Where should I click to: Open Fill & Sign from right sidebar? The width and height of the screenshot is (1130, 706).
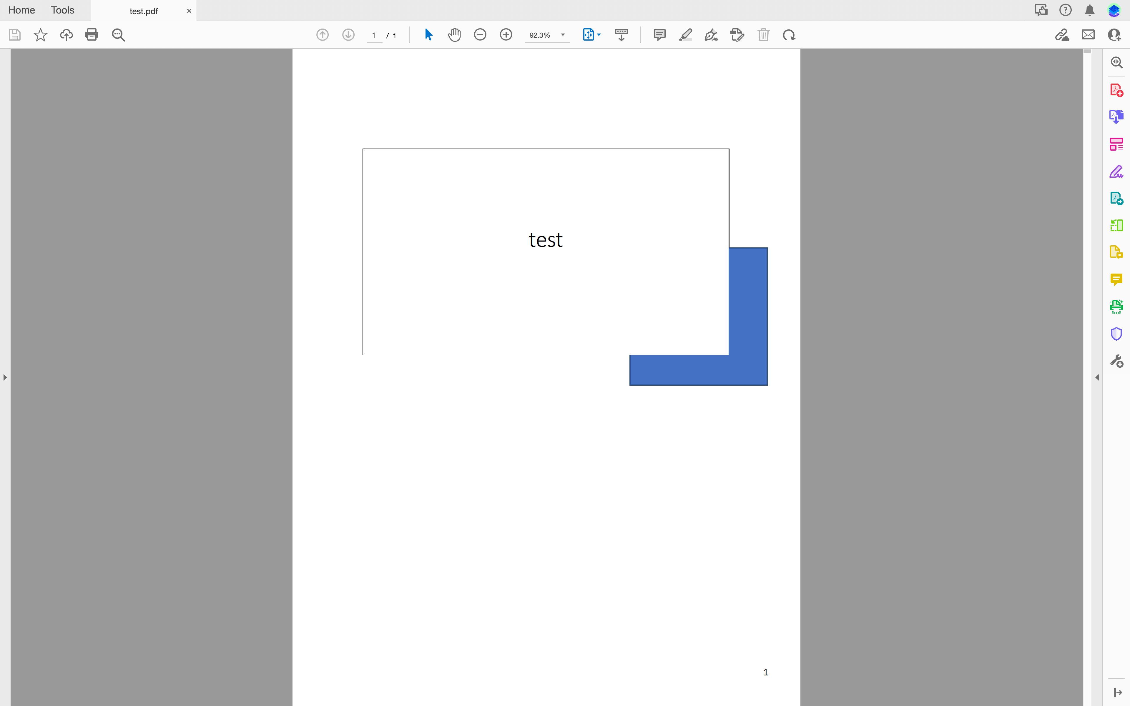[x=1116, y=172]
